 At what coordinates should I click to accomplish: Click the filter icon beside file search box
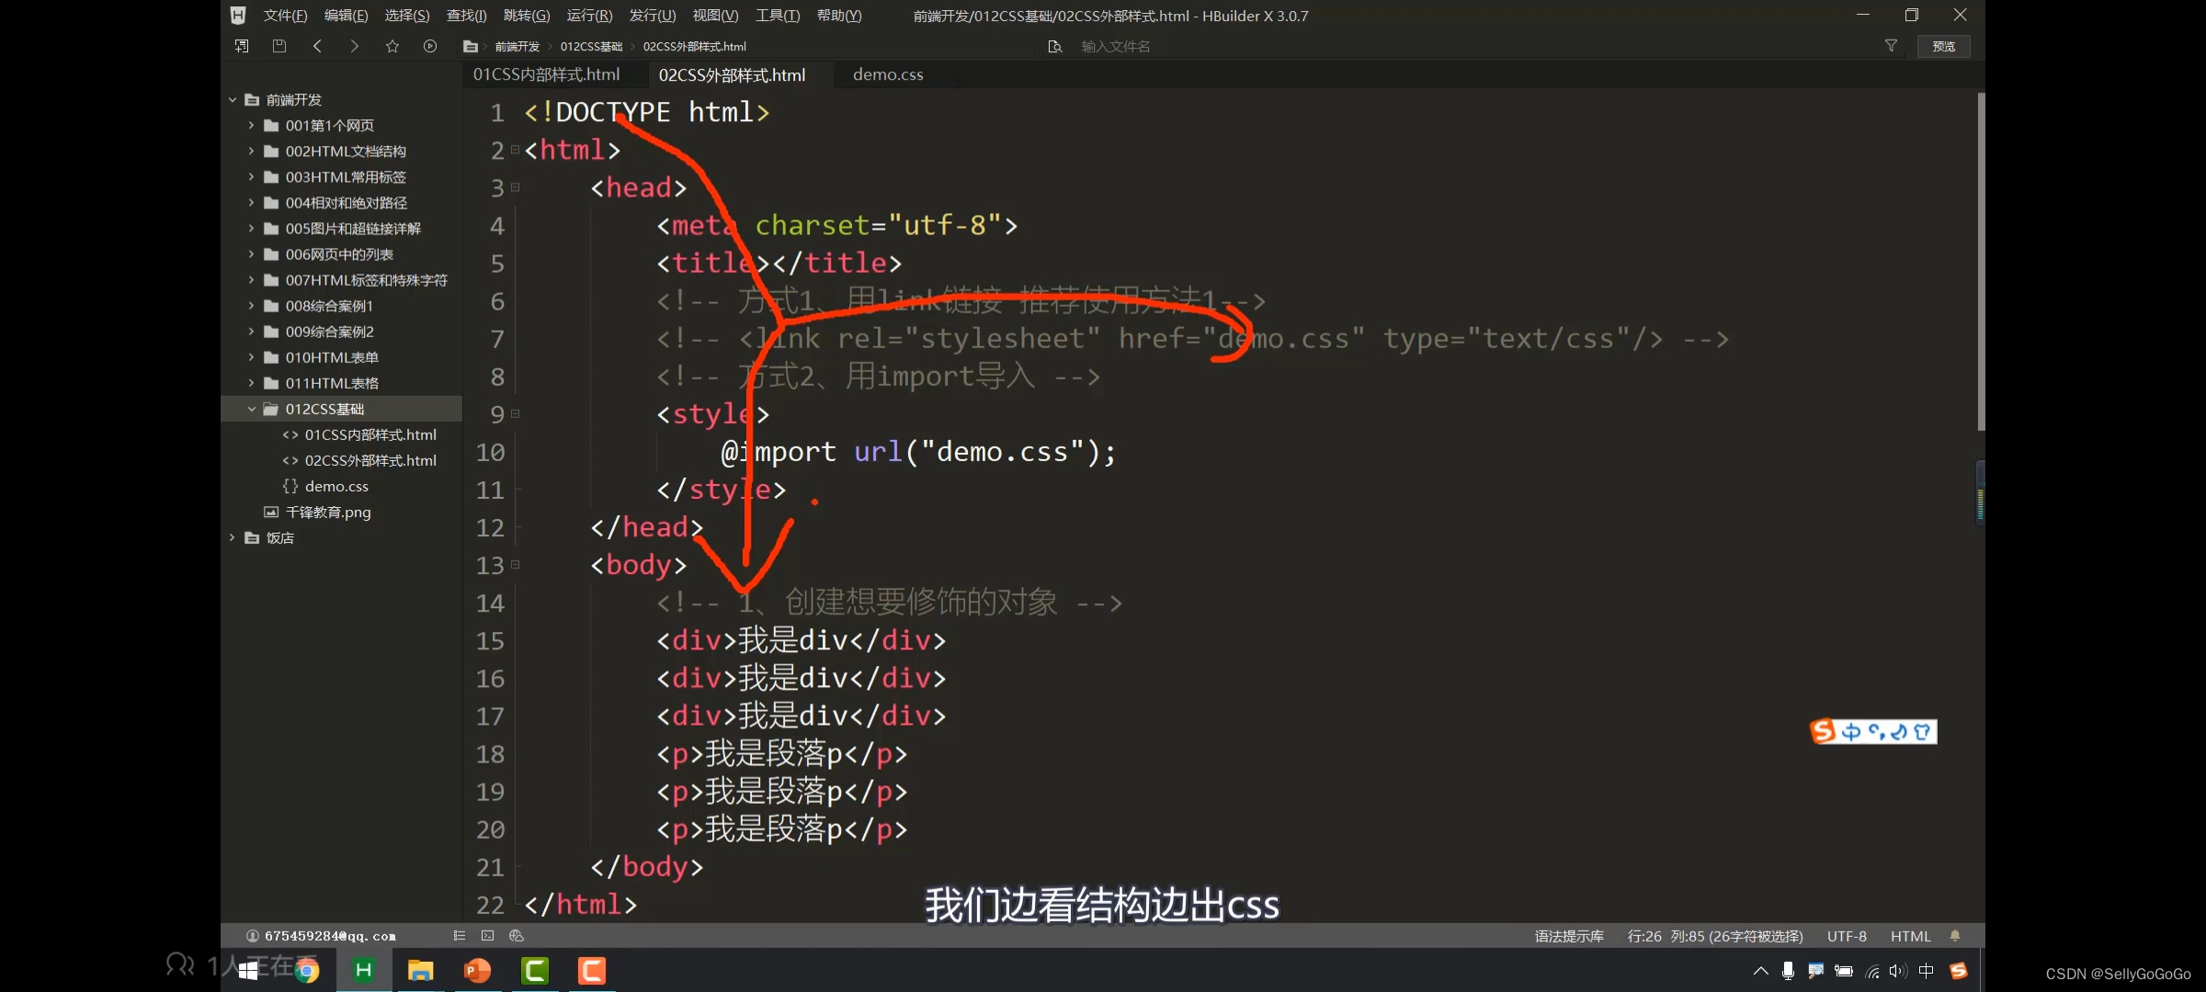1891,46
